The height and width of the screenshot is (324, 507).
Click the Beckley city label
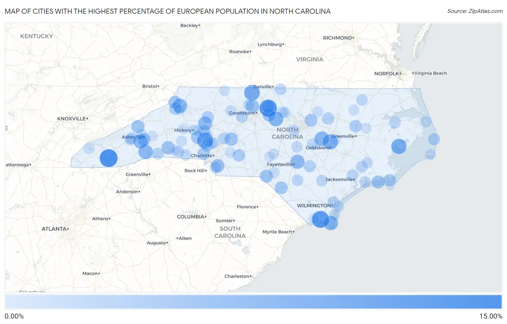[190, 25]
